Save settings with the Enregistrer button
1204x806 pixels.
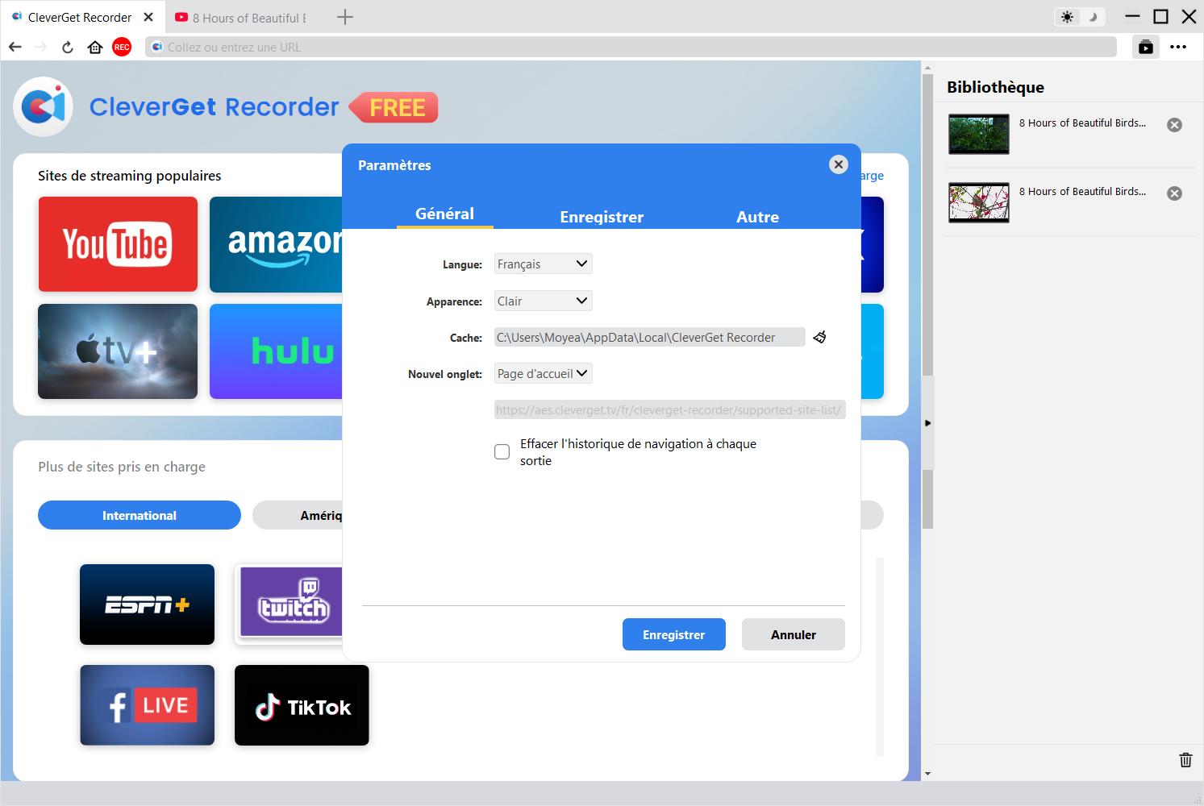tap(673, 634)
